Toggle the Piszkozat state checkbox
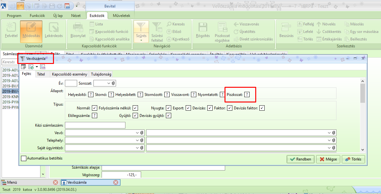This screenshot has height=194, width=381. point(247,94)
